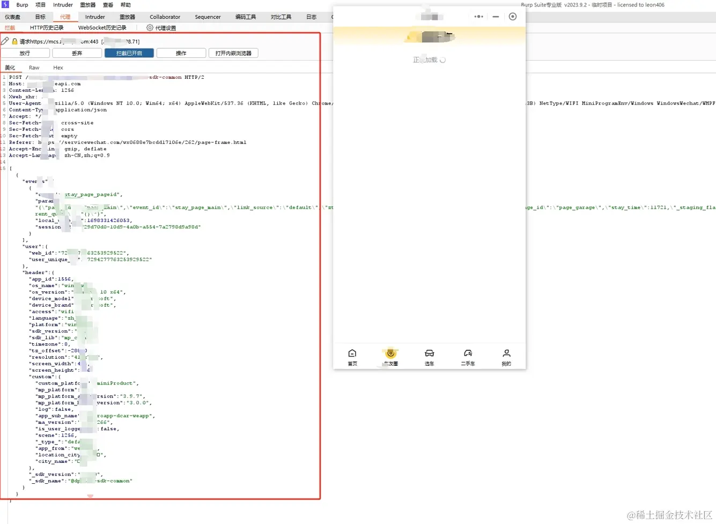Click the Accept-Encoding gzip, deflate line

click(57, 149)
